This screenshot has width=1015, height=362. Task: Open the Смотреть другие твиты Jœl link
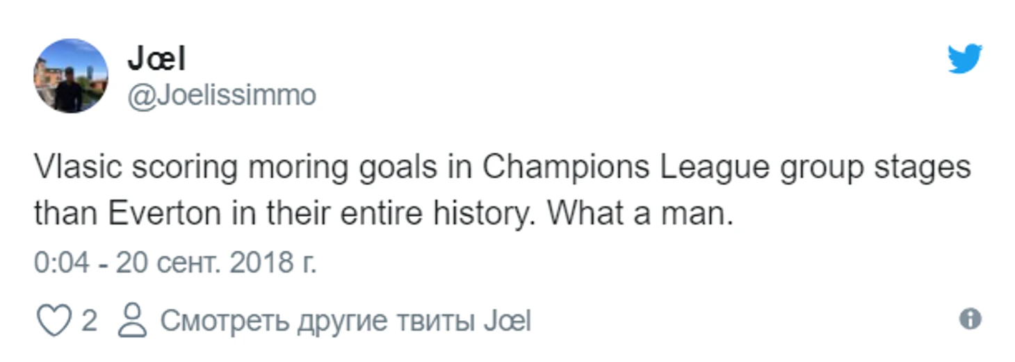click(346, 322)
